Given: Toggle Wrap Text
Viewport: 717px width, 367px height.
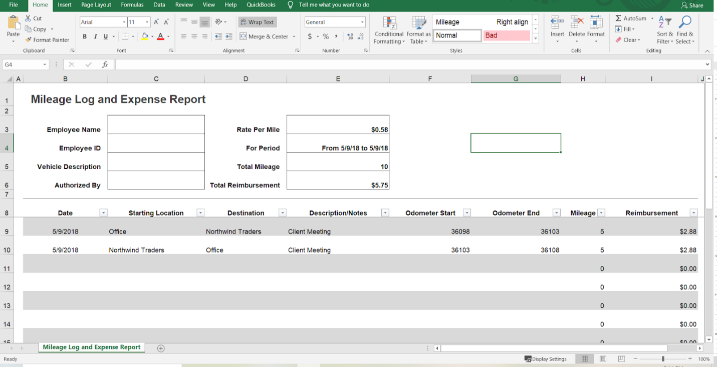Looking at the screenshot, I should (258, 22).
